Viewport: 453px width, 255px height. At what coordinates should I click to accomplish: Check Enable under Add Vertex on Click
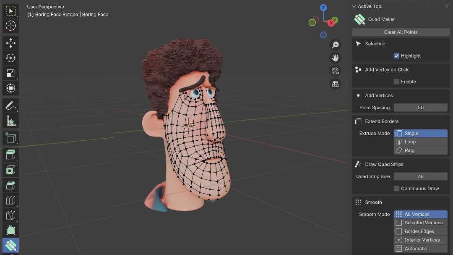396,81
